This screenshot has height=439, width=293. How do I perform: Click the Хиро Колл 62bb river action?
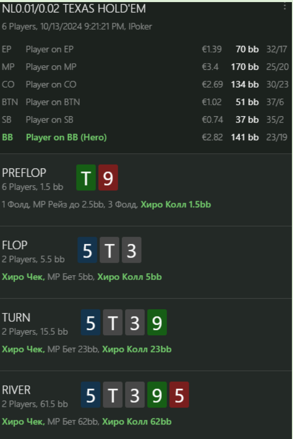pyautogui.click(x=137, y=422)
